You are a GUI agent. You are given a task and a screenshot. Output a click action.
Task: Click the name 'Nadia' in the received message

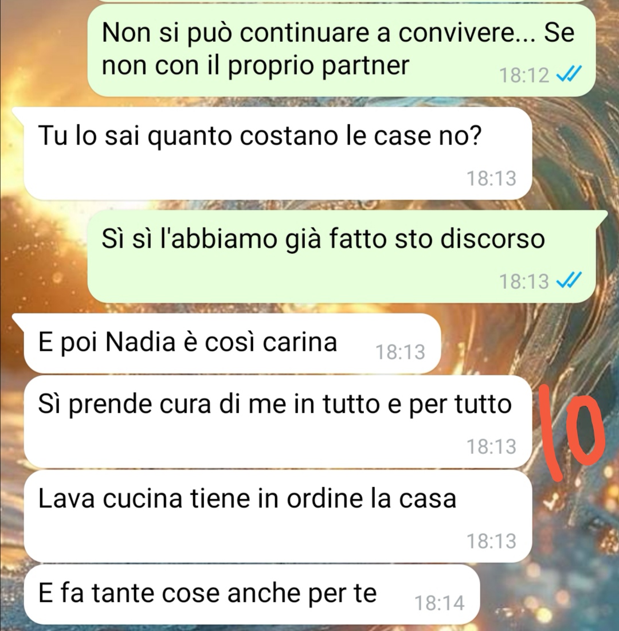pos(140,343)
